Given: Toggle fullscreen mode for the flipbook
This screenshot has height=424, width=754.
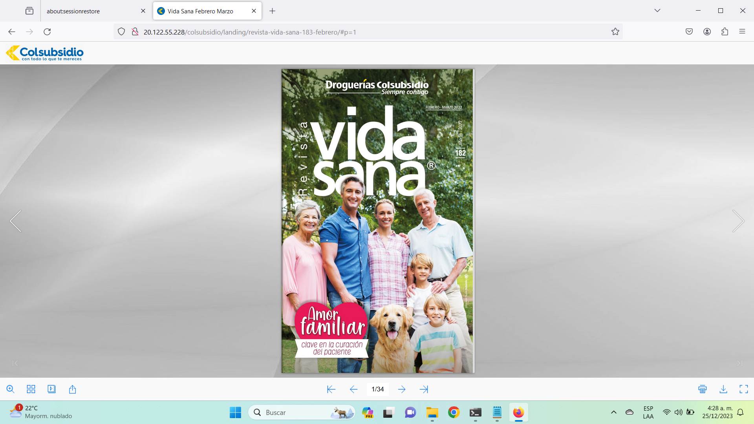Looking at the screenshot, I should [x=743, y=389].
